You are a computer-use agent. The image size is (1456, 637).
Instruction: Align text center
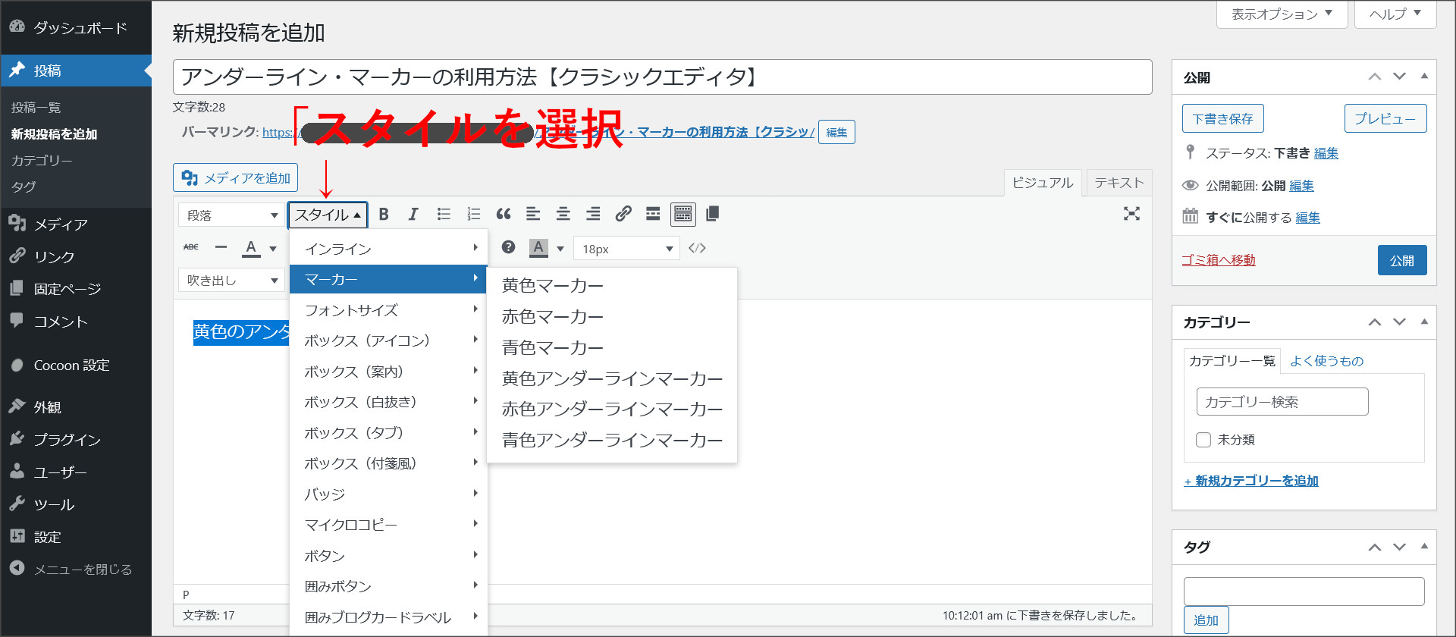[563, 215]
